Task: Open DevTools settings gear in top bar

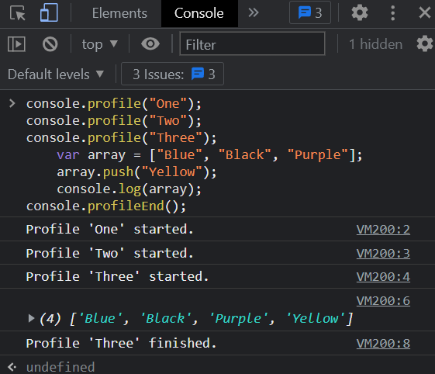Action: [360, 12]
